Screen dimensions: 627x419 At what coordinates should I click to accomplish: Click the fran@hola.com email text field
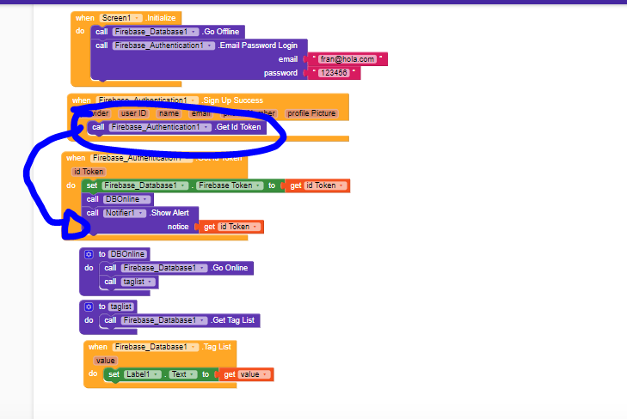347,59
